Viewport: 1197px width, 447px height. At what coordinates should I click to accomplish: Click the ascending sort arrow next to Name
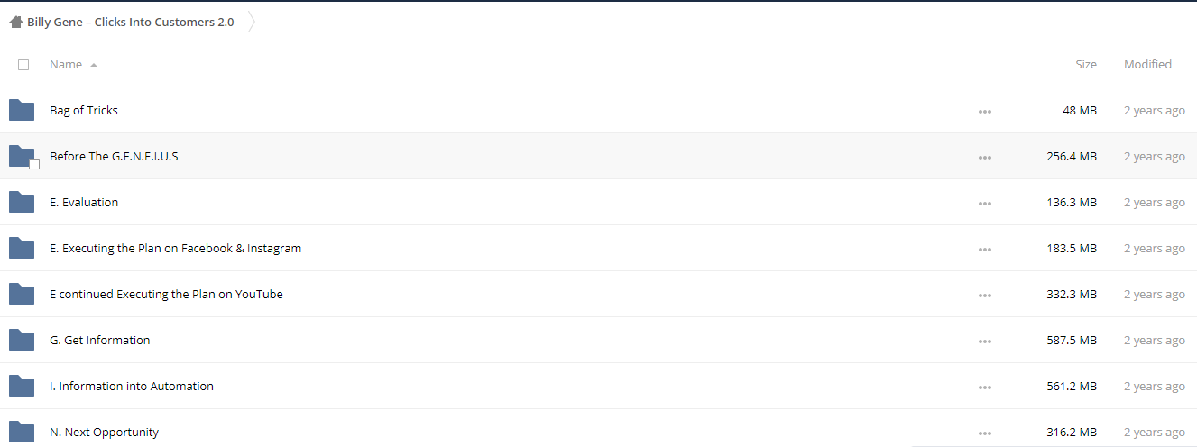94,65
